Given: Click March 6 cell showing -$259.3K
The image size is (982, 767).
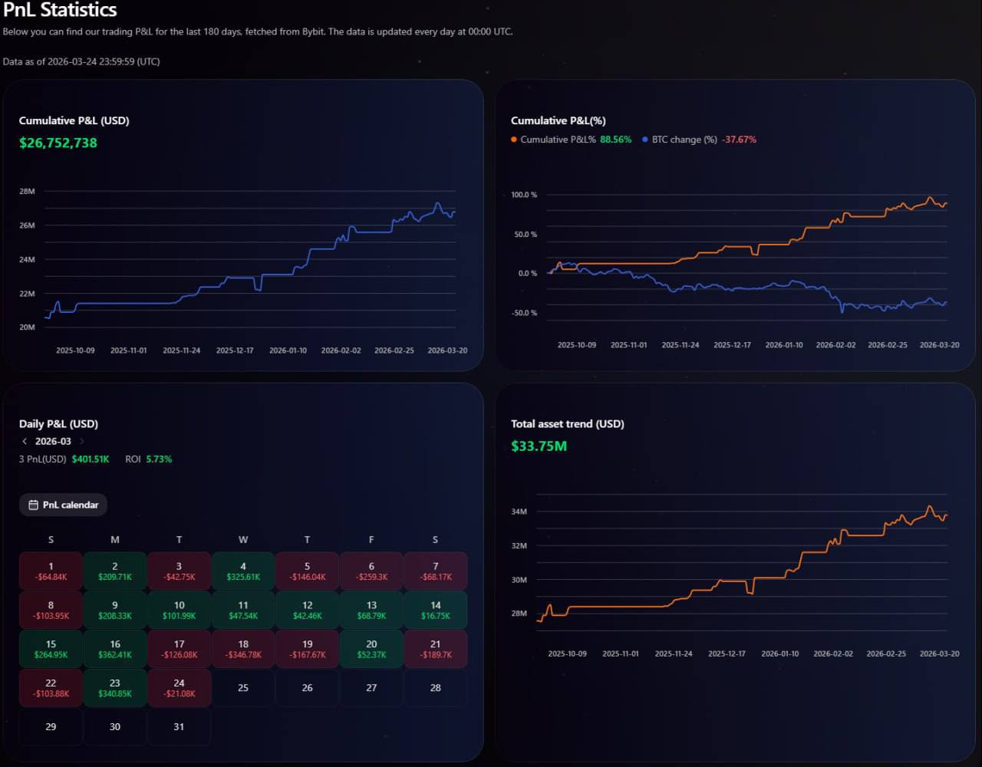Looking at the screenshot, I should pyautogui.click(x=371, y=571).
